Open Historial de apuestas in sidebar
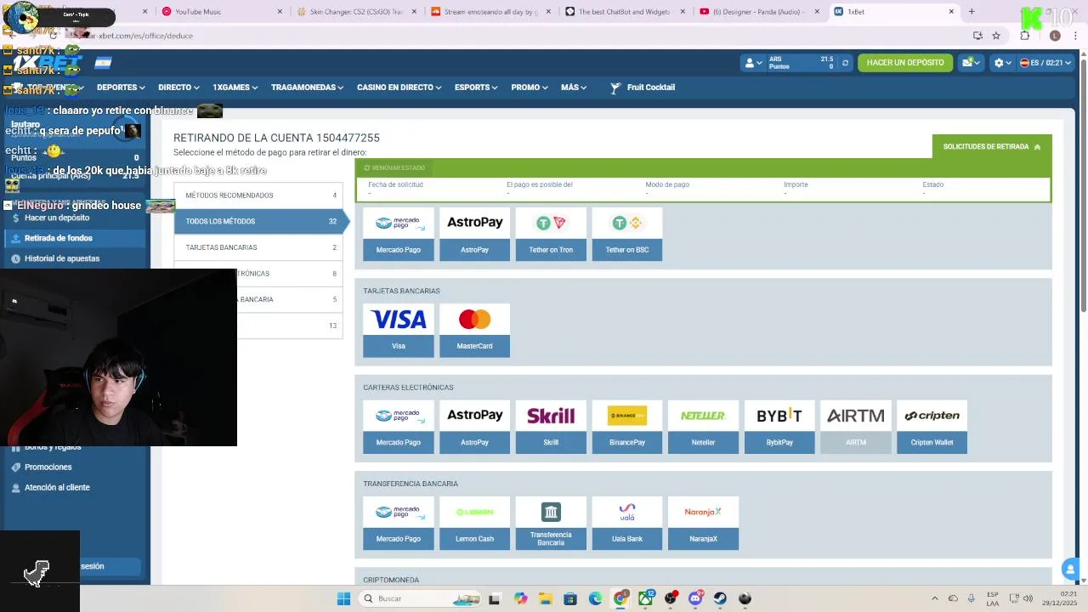This screenshot has width=1088, height=612. pyautogui.click(x=62, y=258)
